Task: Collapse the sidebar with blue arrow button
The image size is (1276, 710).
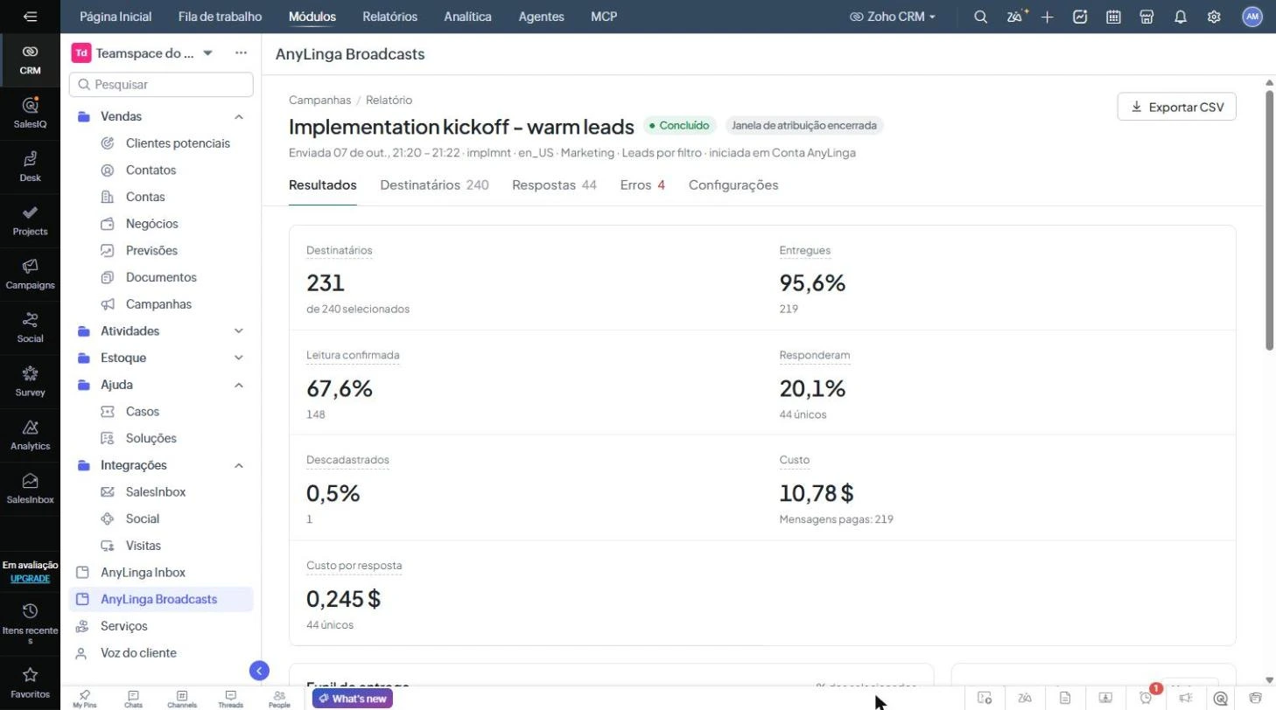Action: pos(259,671)
